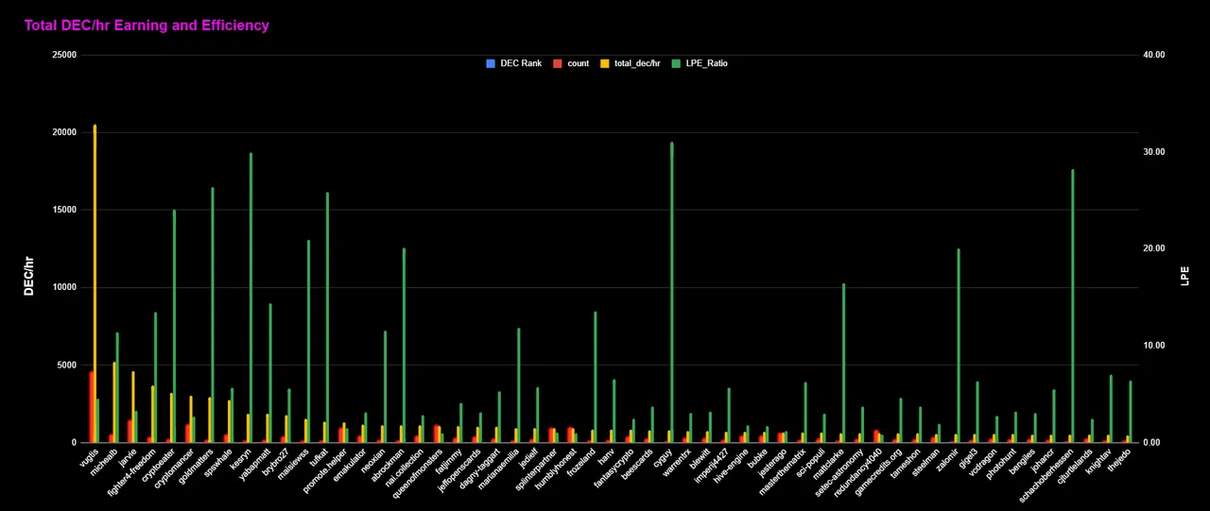Viewport: 1210px width, 511px height.
Task: Click the 15000 left axis tick label
Action: click(x=64, y=210)
